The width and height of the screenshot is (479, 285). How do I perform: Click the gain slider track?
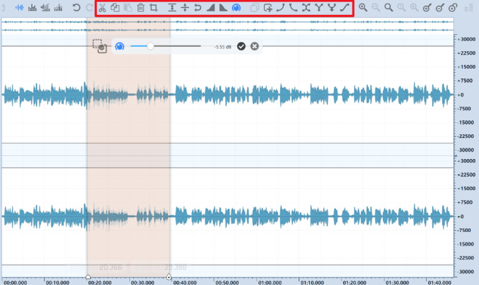(x=165, y=46)
